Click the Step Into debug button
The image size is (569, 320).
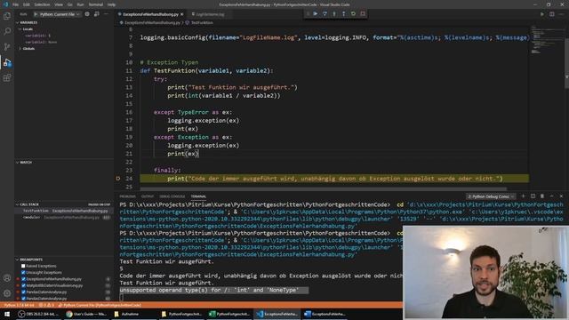point(334,14)
